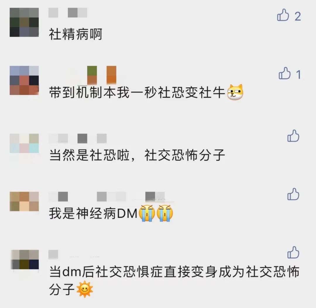The height and width of the screenshot is (308, 316).
Task: Open fifth commenter's gray and navy avatar
Action: (24, 260)
